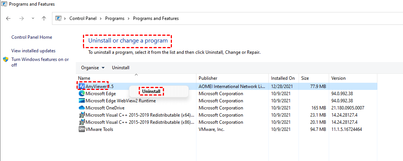Screen dimensions: 403x161
Task: Click Uninstall in the toolbar
Action: tap(121, 68)
